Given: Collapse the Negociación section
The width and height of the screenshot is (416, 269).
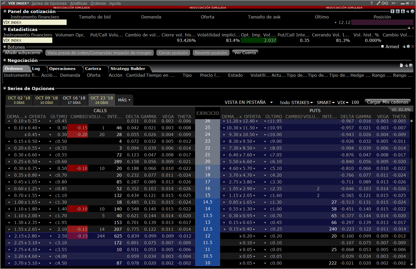Looking at the screenshot, I should 5,60.
